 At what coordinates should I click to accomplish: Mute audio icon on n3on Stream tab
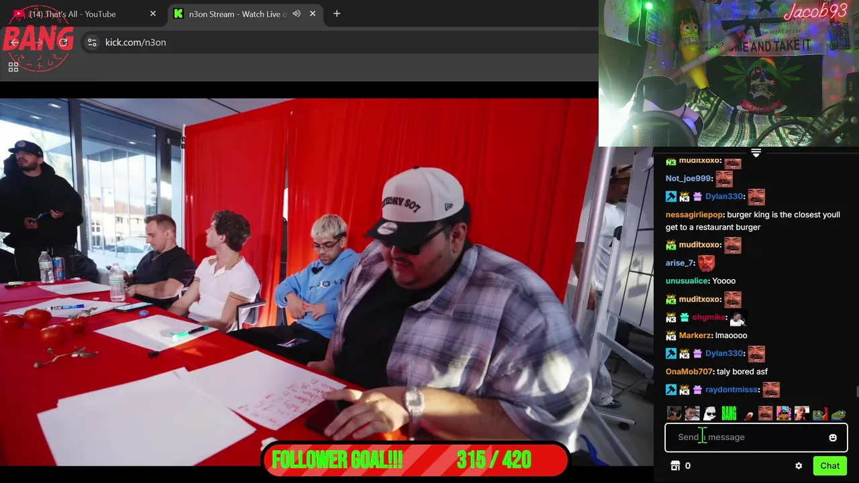[296, 13]
